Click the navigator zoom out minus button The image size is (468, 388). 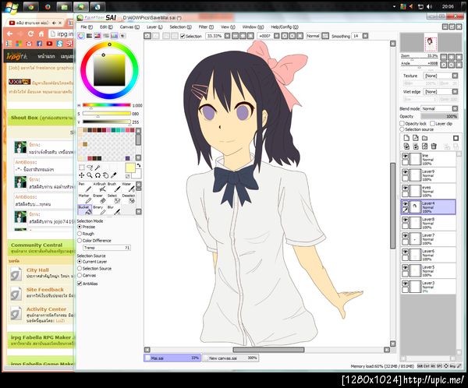click(x=444, y=57)
